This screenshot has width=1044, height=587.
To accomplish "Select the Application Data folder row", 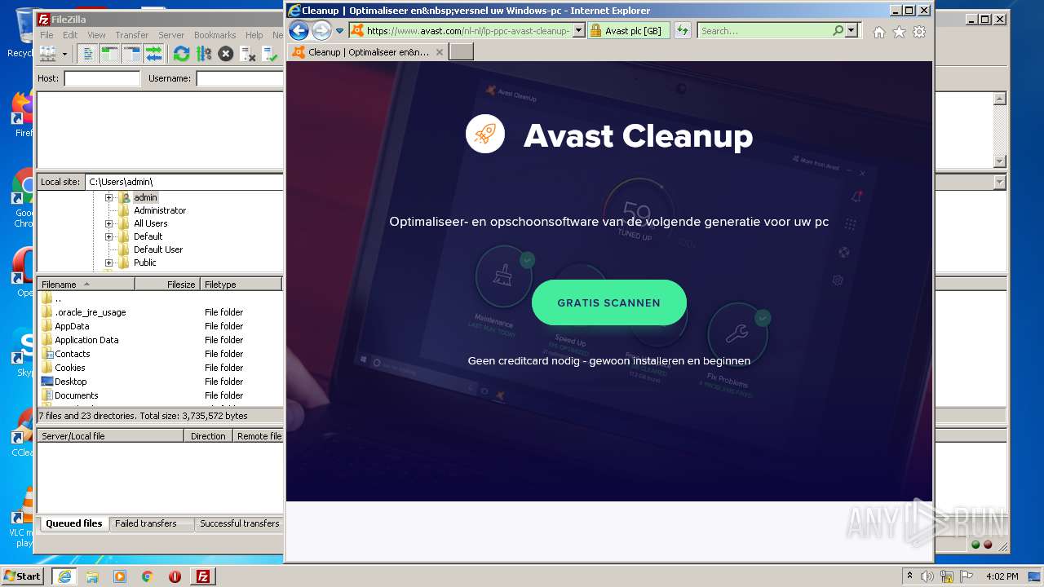I will [160, 340].
